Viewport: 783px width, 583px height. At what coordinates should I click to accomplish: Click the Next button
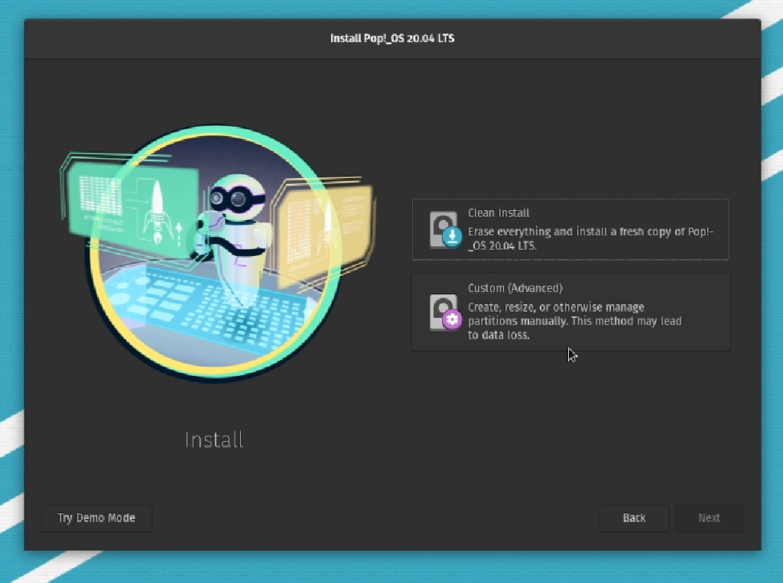[x=708, y=518]
